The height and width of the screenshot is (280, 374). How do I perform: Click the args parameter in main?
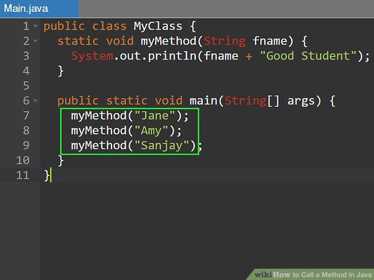tap(301, 101)
